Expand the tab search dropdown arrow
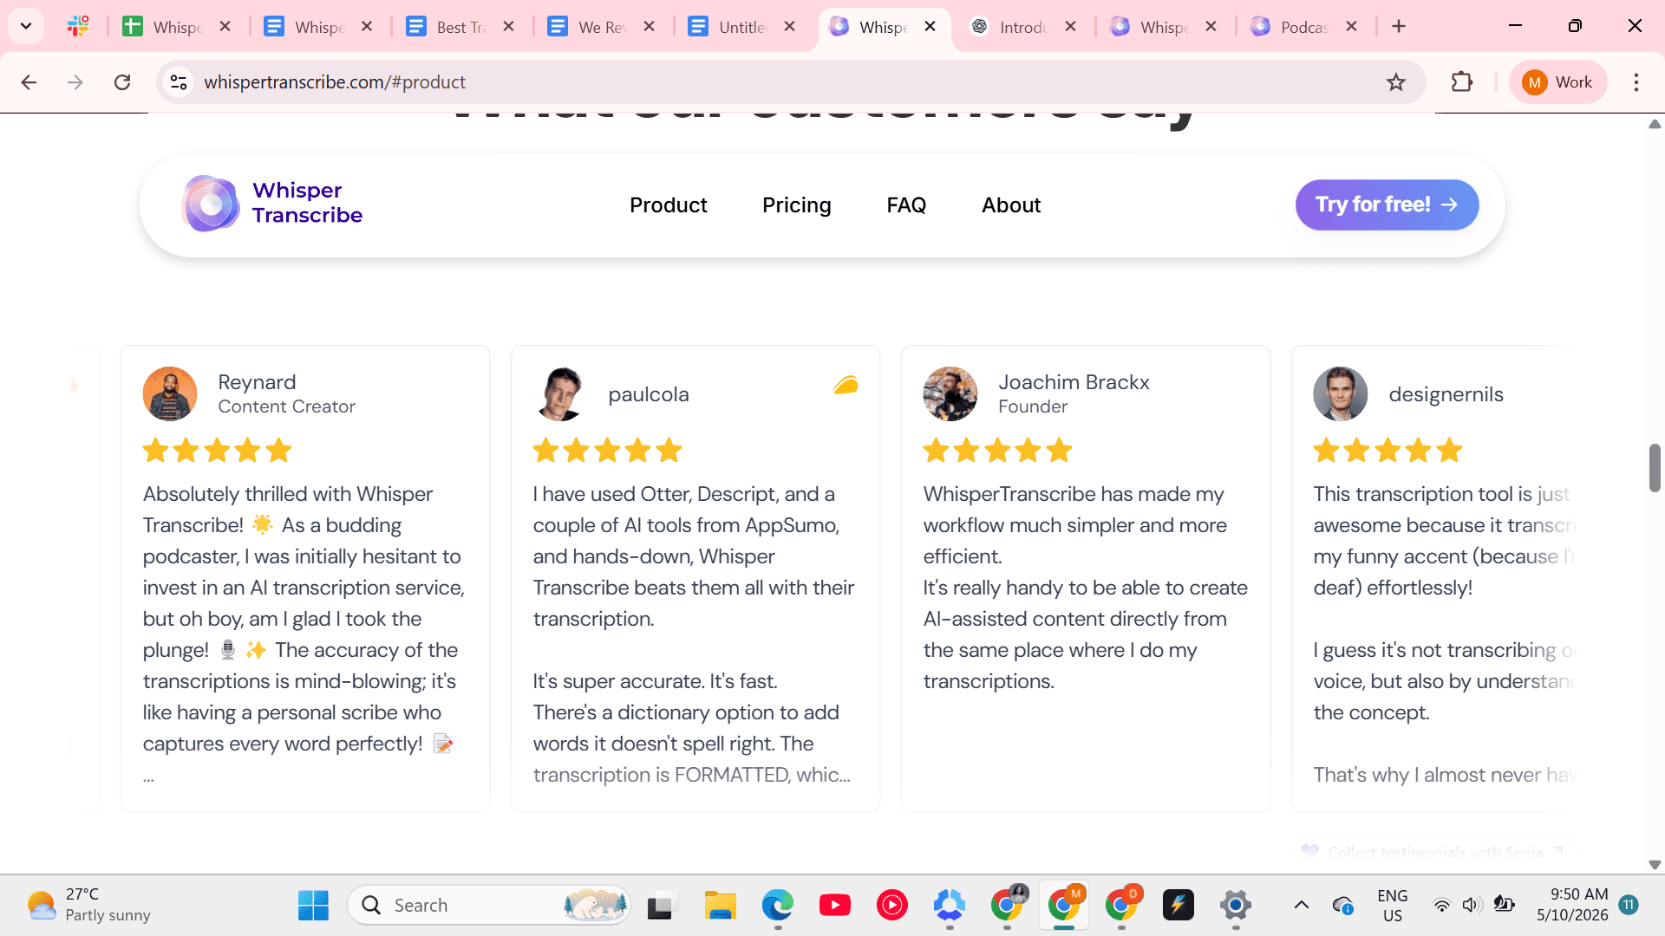This screenshot has height=936, width=1665. 26,26
